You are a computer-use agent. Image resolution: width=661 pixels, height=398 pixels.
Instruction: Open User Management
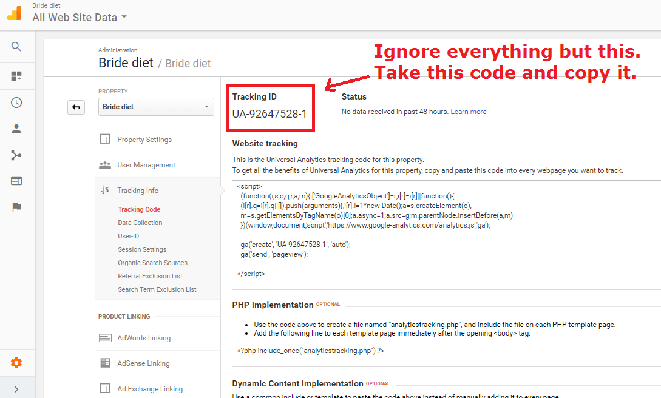(146, 165)
